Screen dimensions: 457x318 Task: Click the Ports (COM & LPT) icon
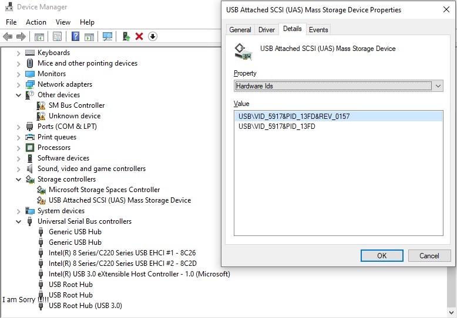tap(30, 126)
